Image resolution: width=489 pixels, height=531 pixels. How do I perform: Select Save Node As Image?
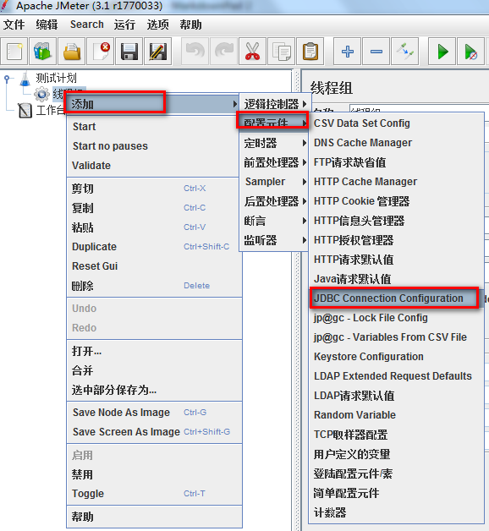[x=154, y=413]
